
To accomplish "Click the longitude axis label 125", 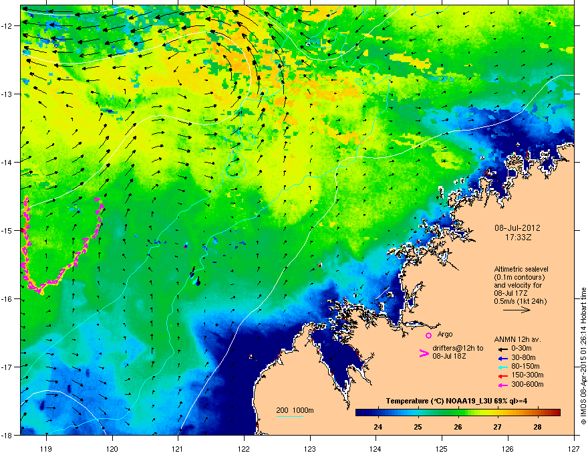I will click(x=442, y=448).
